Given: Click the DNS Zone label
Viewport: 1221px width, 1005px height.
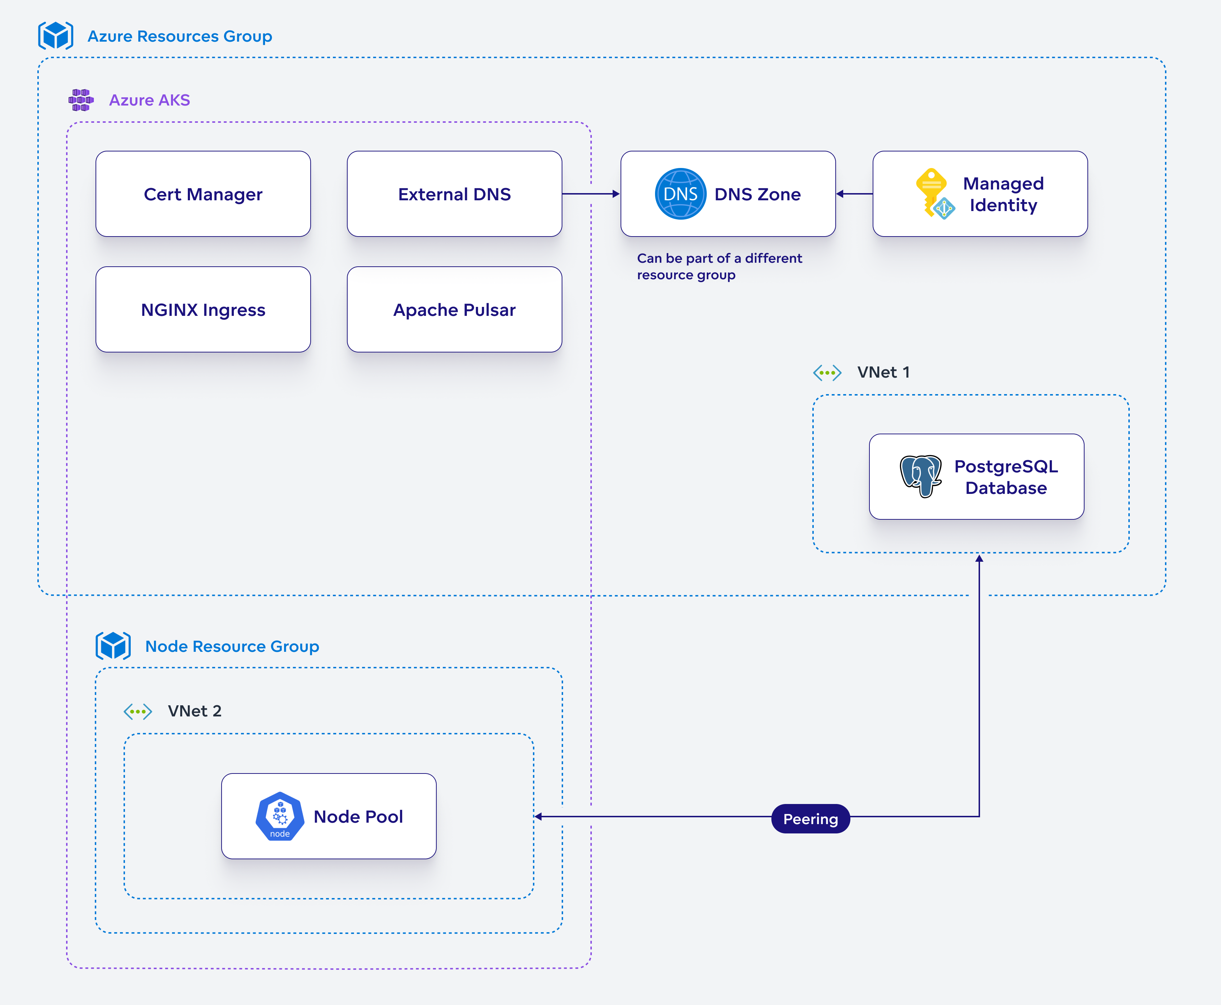Looking at the screenshot, I should 758,195.
